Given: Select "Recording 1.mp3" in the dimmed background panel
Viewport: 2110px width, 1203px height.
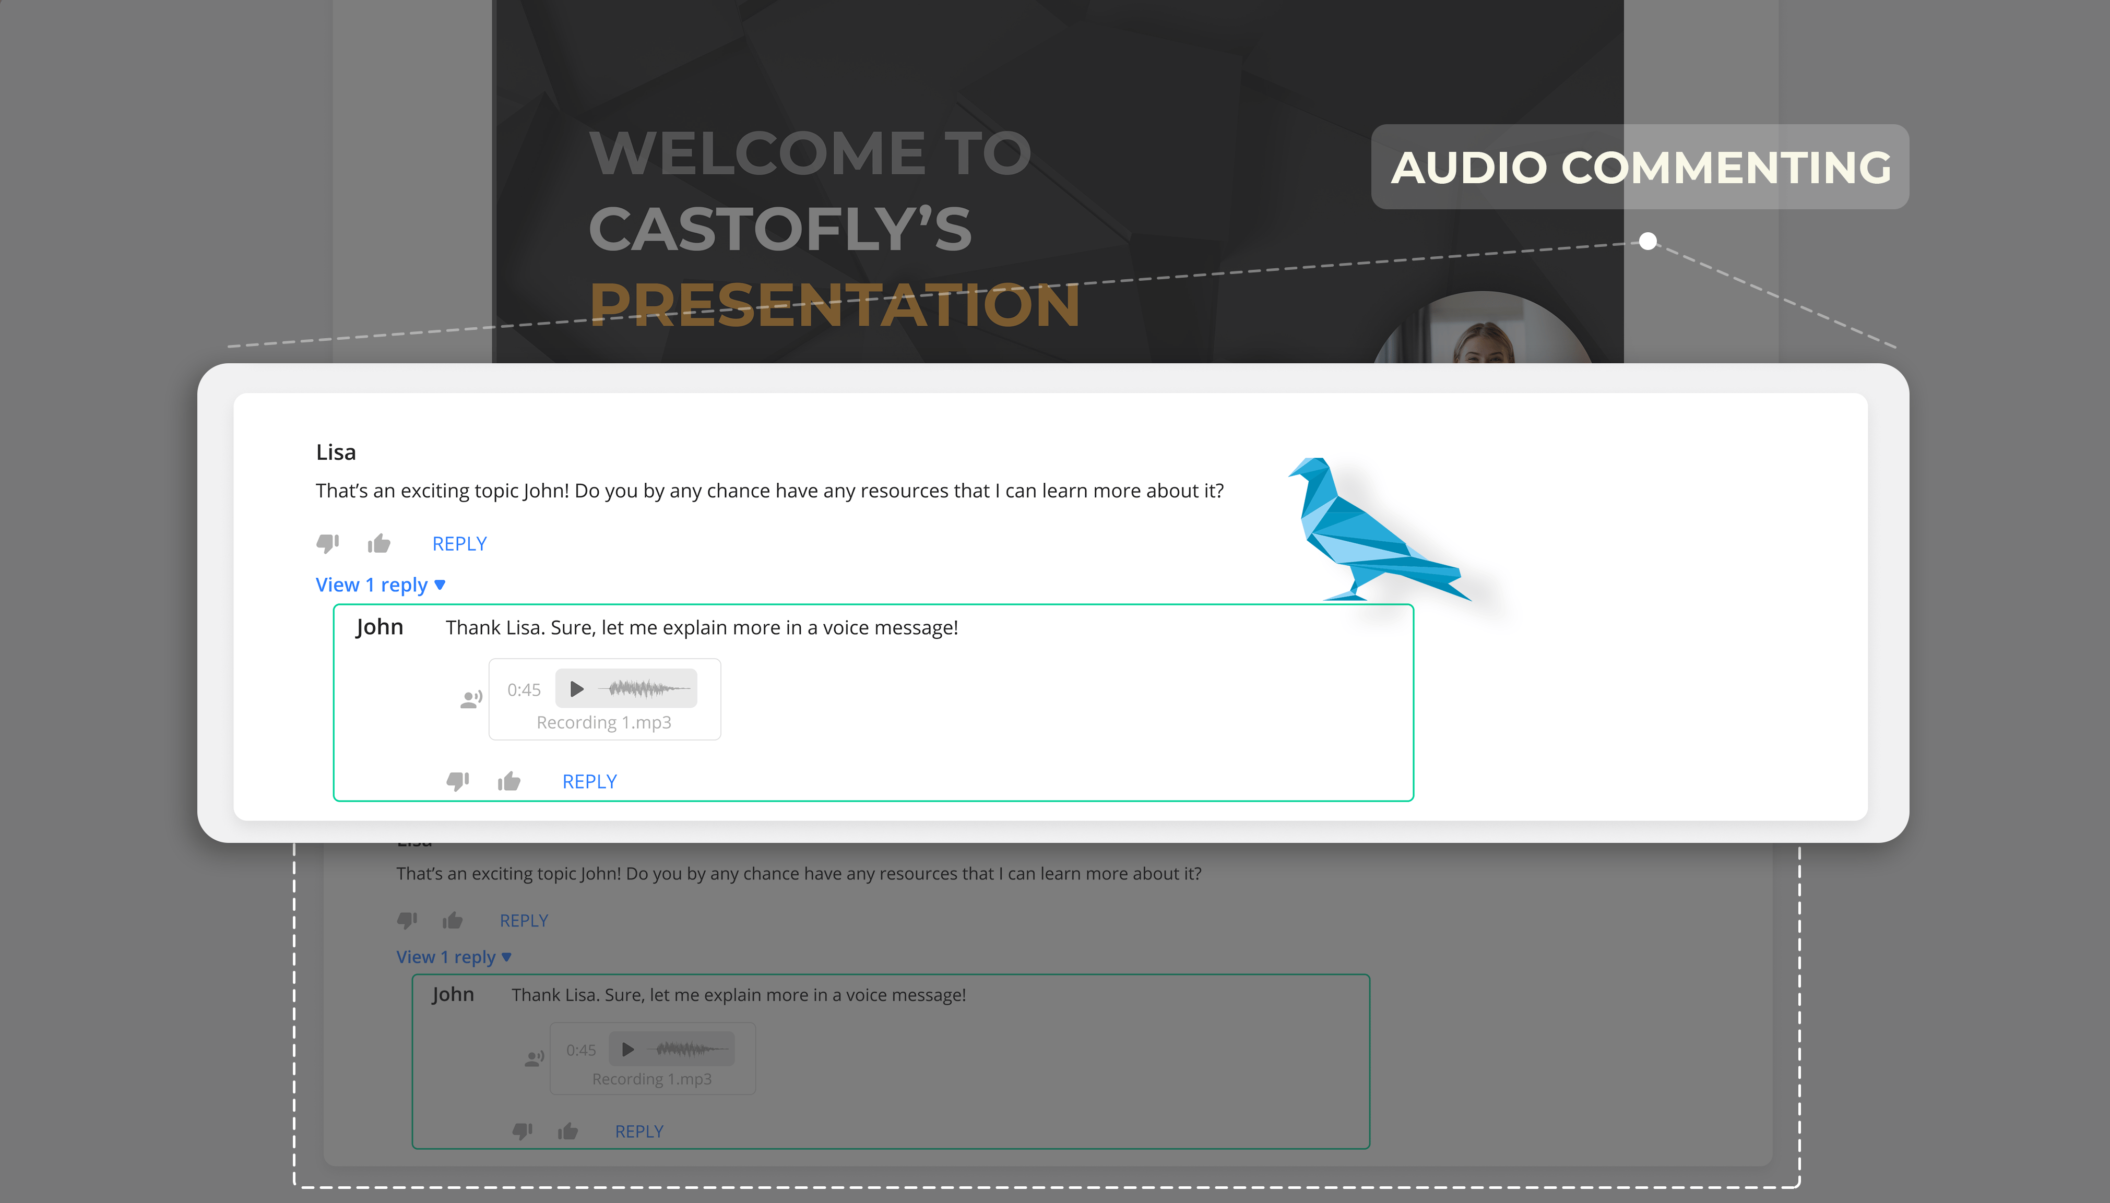Looking at the screenshot, I should pos(652,1079).
